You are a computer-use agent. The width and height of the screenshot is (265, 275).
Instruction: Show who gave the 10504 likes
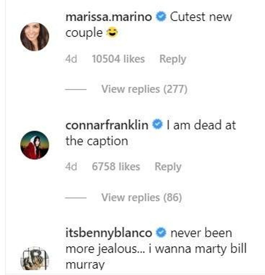[118, 59]
